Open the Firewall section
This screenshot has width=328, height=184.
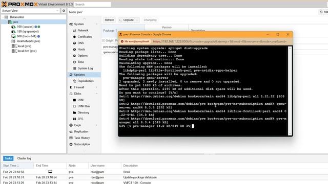click(79, 87)
